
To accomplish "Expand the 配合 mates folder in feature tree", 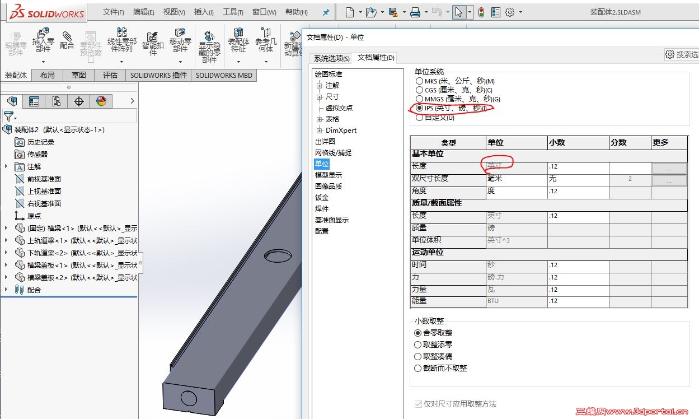I will [6, 290].
